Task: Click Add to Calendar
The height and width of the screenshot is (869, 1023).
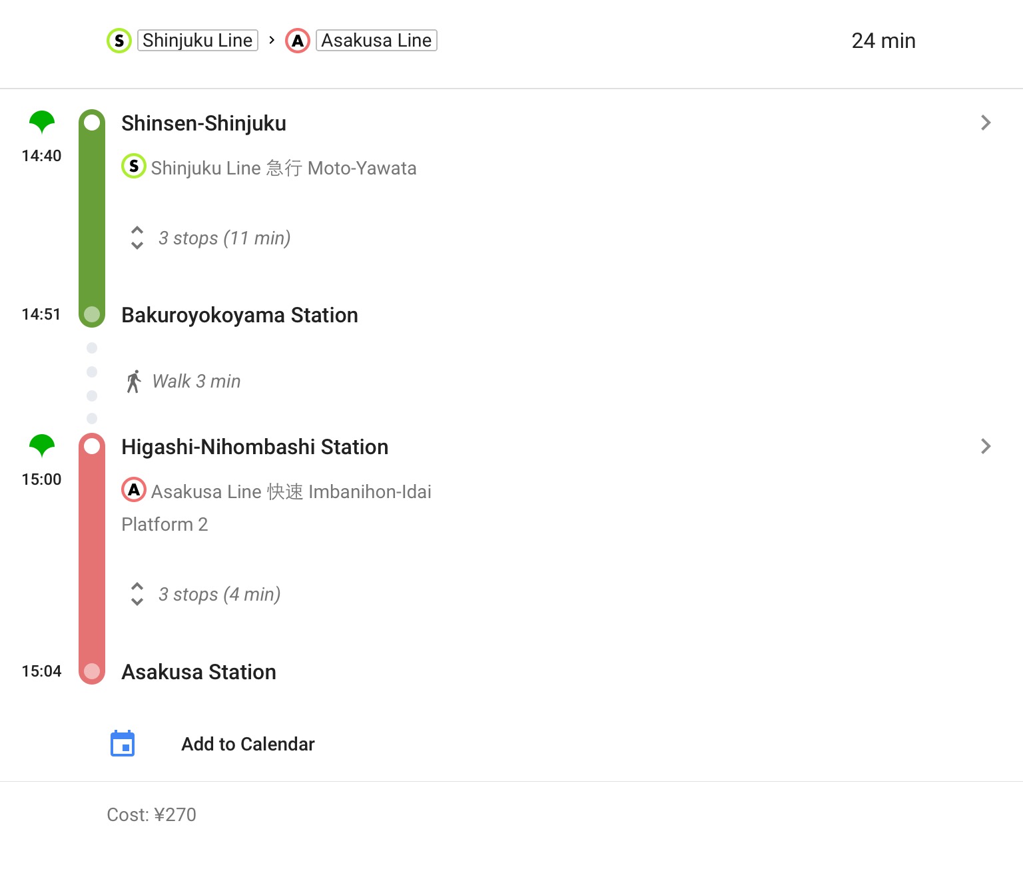Action: point(248,744)
